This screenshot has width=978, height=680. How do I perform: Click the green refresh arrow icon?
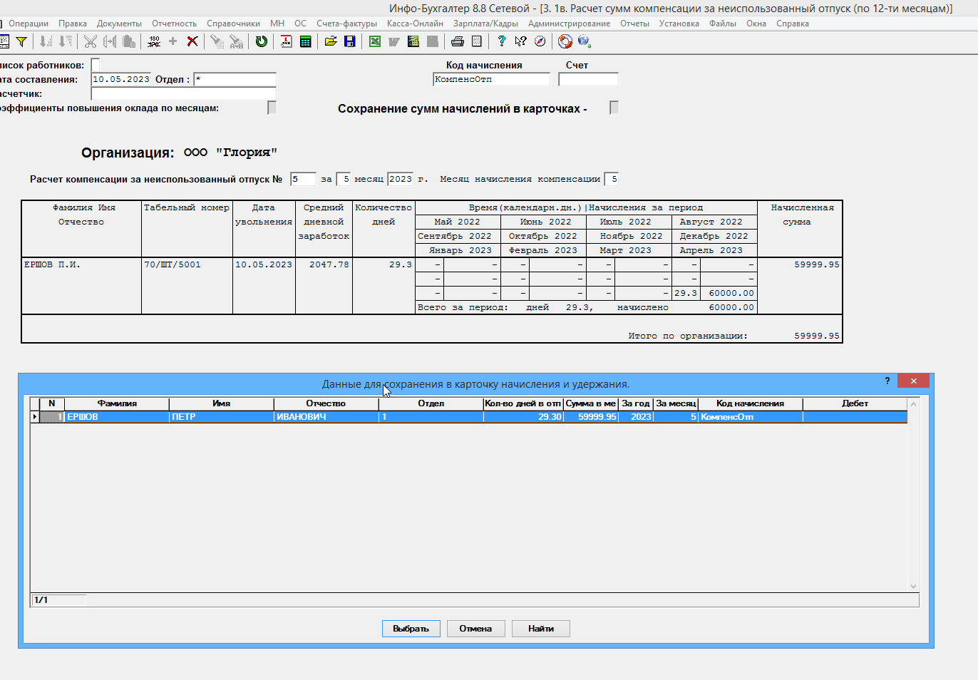point(262,41)
